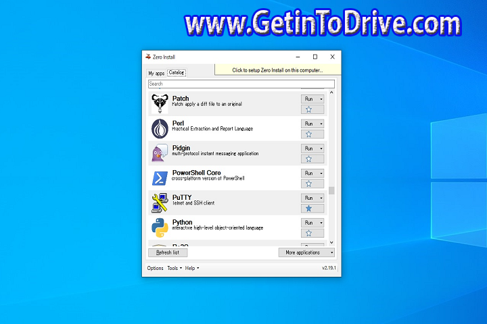Click the PuTTY computers icon
The height and width of the screenshot is (324, 487).
[x=160, y=202]
